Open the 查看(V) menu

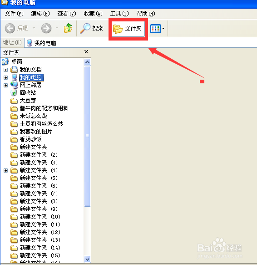point(67,14)
